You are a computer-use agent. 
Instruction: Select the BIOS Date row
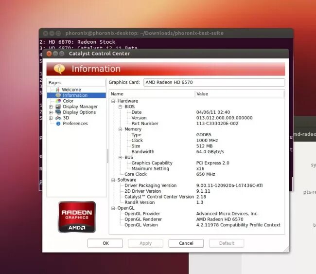[197, 112]
